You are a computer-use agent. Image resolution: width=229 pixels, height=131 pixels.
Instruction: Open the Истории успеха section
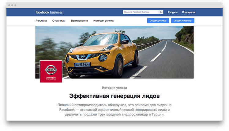click(103, 21)
